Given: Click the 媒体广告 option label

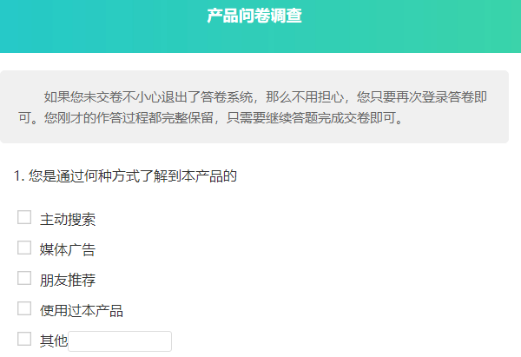Looking at the screenshot, I should (x=68, y=249).
